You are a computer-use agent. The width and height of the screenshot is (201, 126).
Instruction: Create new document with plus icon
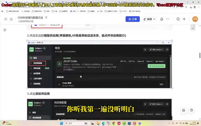point(184,19)
